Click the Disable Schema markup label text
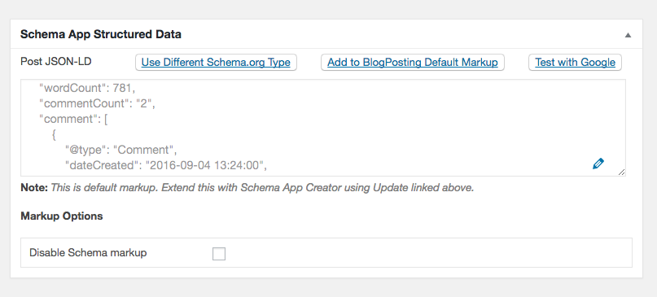 click(x=88, y=253)
